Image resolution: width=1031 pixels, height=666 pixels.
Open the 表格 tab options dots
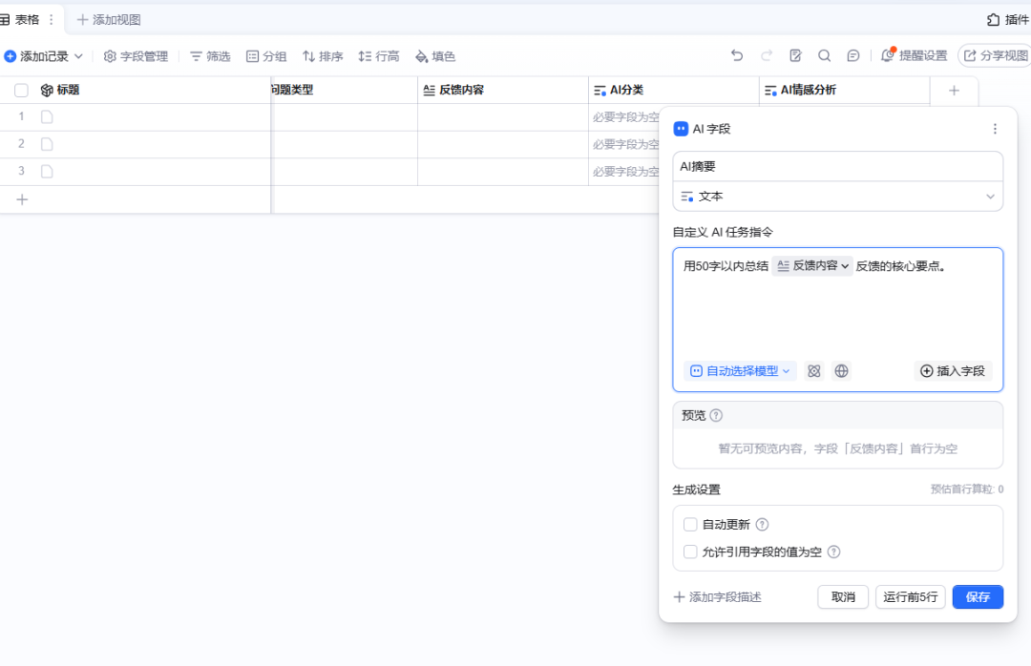coord(52,20)
